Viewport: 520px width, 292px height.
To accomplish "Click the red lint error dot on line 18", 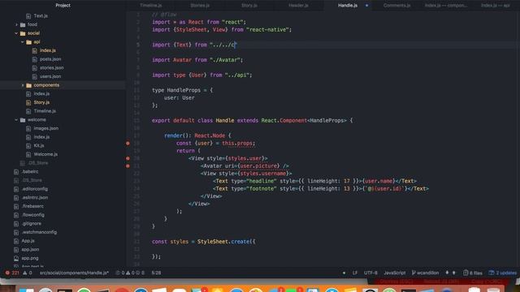I will pos(128,144).
